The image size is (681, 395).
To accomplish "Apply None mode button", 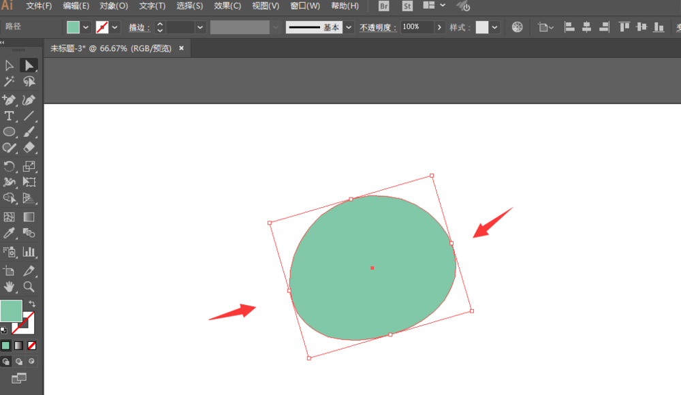I will tap(32, 345).
